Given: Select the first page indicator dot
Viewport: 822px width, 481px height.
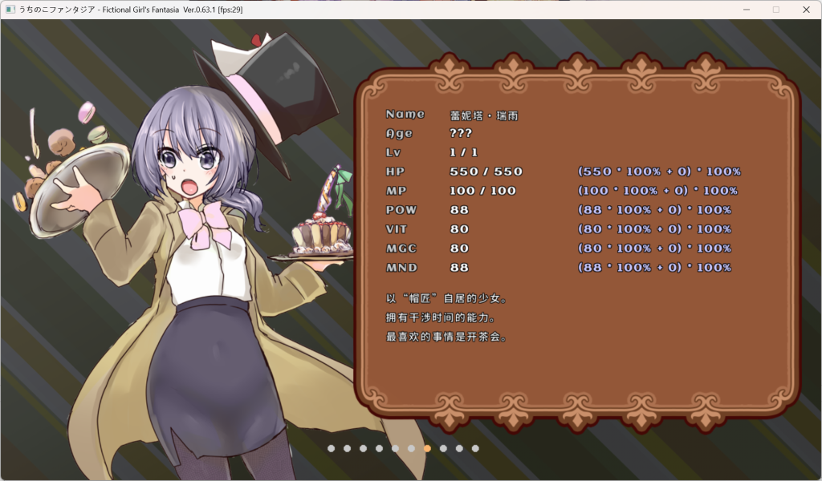Looking at the screenshot, I should (331, 448).
